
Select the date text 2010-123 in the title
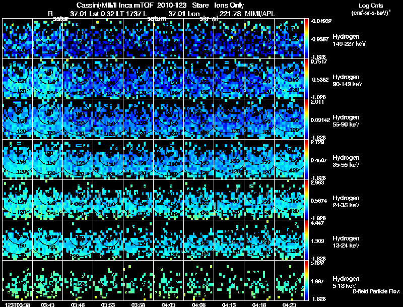pos(172,5)
